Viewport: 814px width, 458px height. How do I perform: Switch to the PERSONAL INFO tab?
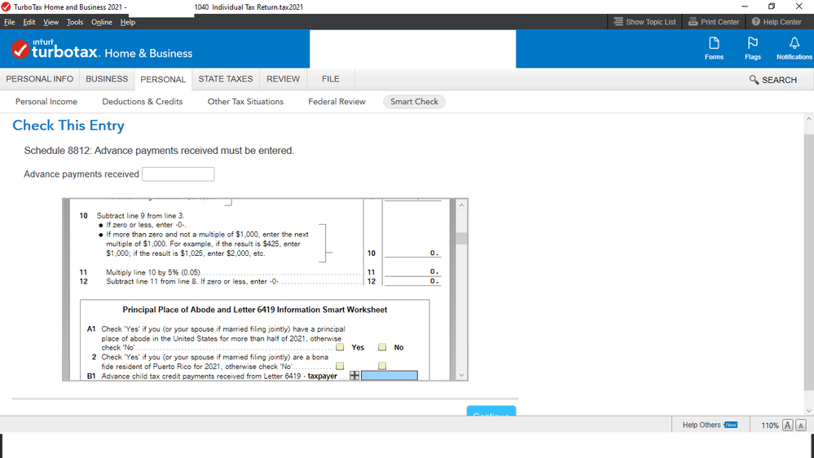[39, 79]
